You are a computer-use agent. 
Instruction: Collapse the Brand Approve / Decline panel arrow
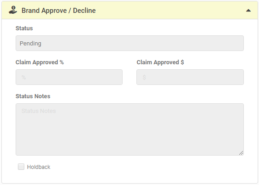point(248,11)
